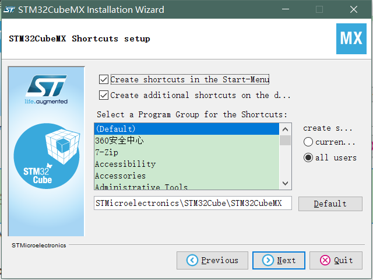
Task: Click program group list scroll up arrow
Action: pos(285,129)
